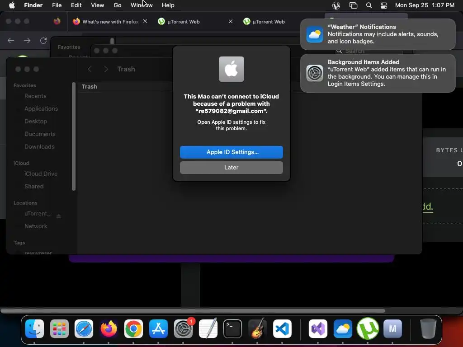The width and height of the screenshot is (463, 347).
Task: Launch Visual Studio Code from Dock
Action: click(282, 328)
